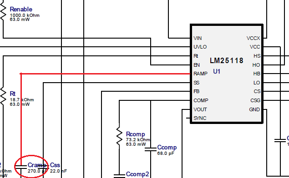289x178 pixels.
Task: Click the SS pin label
Action: [x=197, y=83]
